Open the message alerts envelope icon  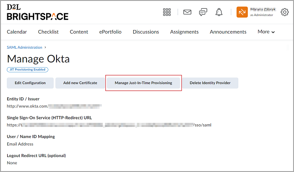[x=187, y=12]
